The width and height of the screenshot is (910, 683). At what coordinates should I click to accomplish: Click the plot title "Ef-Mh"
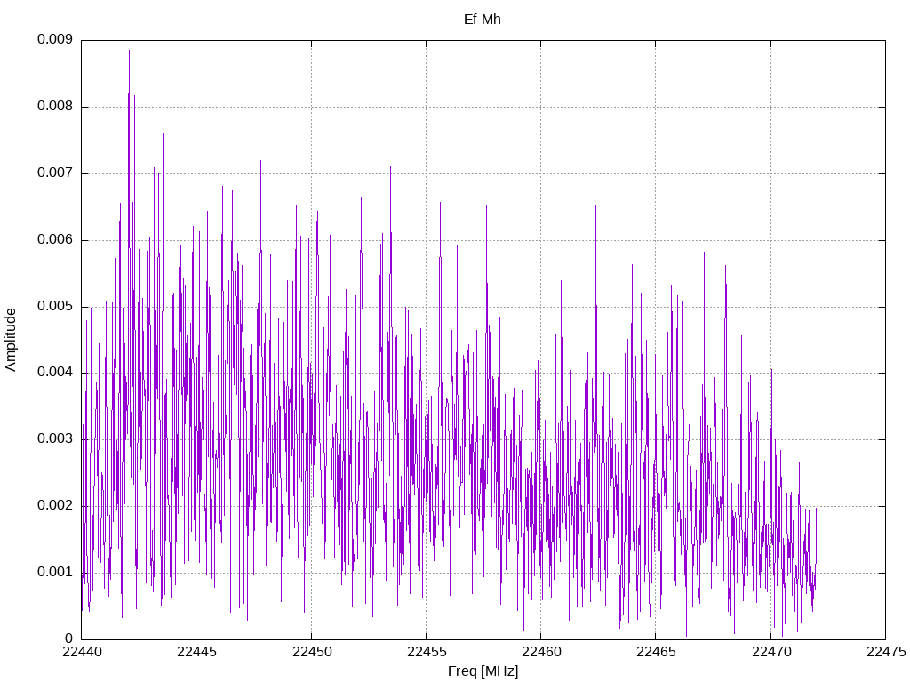[483, 20]
